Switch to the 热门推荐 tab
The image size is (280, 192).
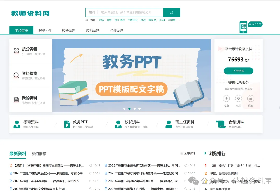pos(39,154)
